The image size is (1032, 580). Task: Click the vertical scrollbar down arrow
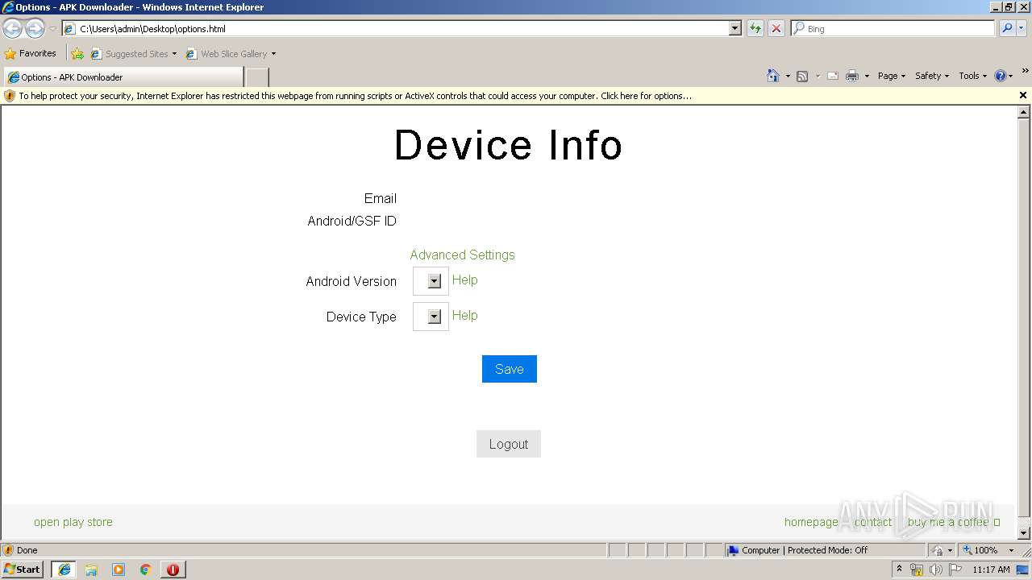point(1024,532)
